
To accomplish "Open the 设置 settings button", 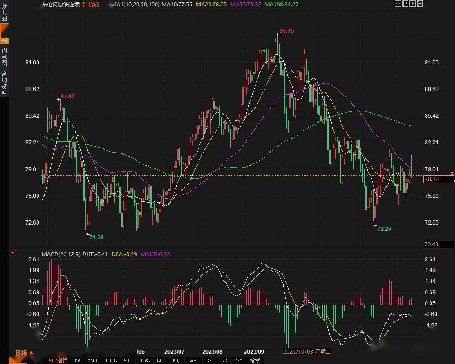I will point(255,360).
